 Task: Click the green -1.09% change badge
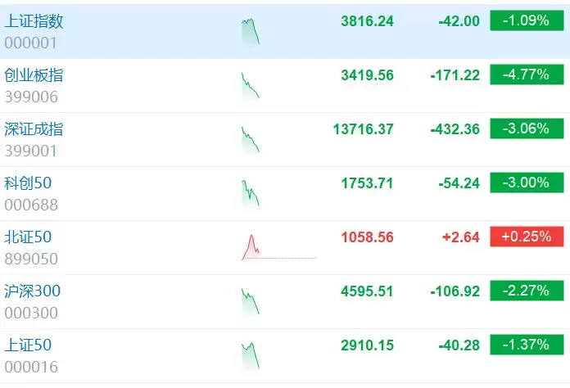pos(527,20)
